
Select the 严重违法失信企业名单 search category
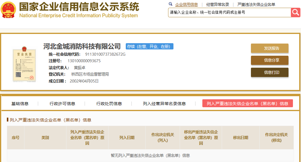click(256, 4)
